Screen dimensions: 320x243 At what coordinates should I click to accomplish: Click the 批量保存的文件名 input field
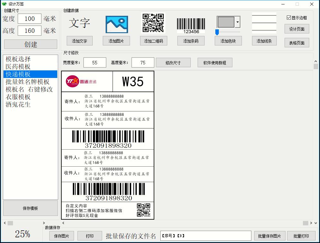pyautogui.click(x=206, y=236)
